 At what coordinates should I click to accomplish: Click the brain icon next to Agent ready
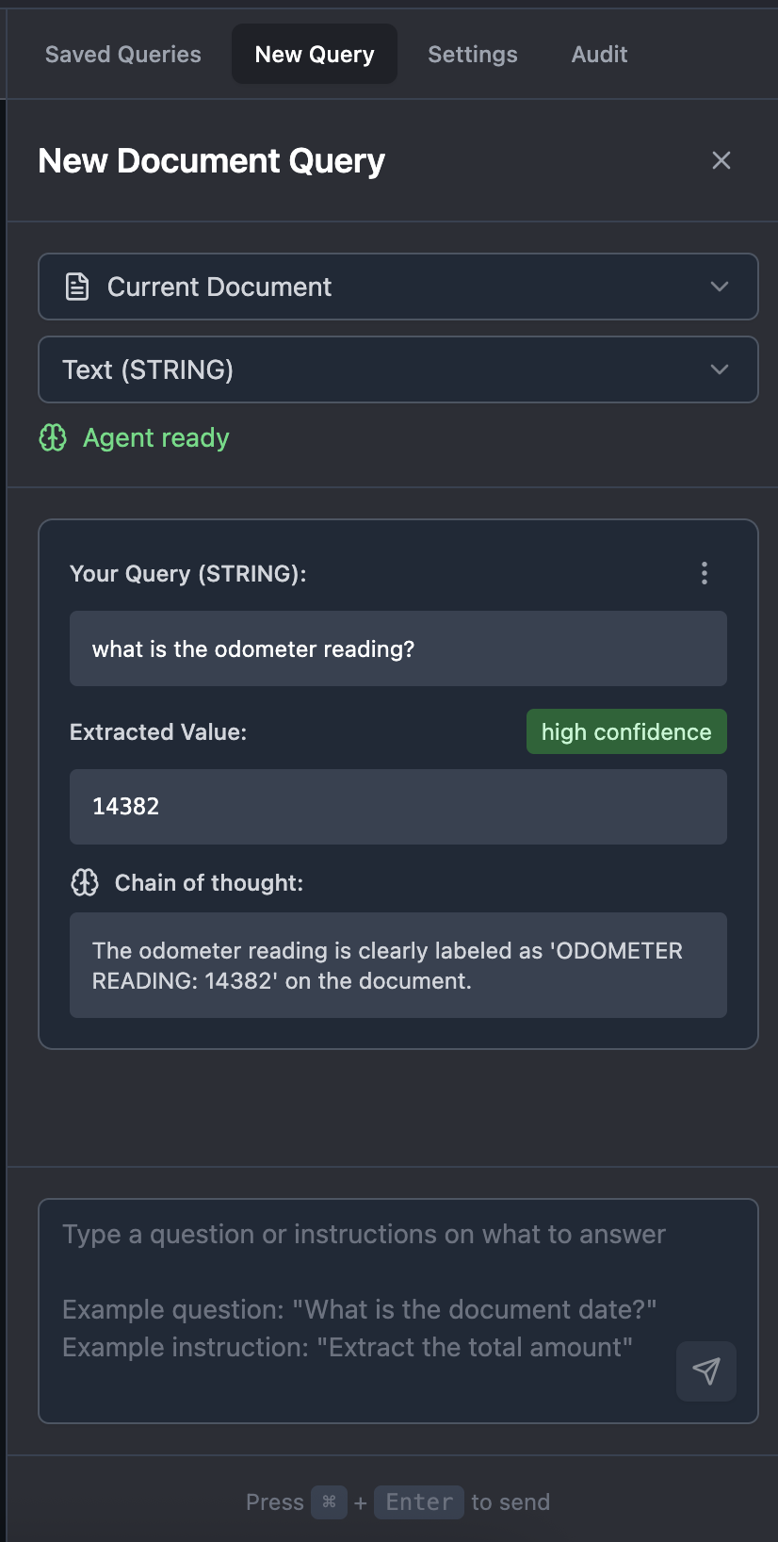coord(53,437)
